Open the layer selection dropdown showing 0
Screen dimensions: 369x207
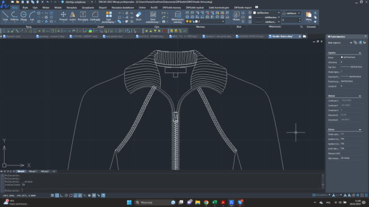205,22
